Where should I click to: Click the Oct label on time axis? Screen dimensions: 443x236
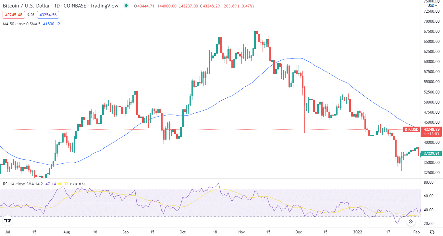[x=182, y=232]
